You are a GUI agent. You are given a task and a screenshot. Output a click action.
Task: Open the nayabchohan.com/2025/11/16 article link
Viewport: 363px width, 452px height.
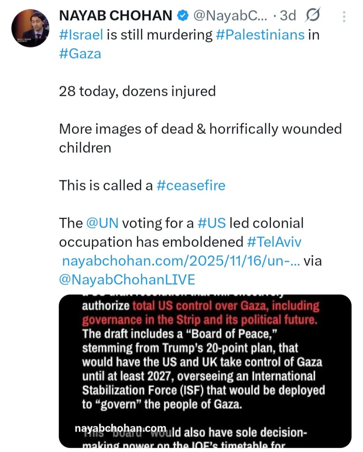[181, 261]
